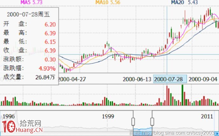Click the highlighted blue range in overview timeline
219x136 pixels.
[x=143, y=131]
